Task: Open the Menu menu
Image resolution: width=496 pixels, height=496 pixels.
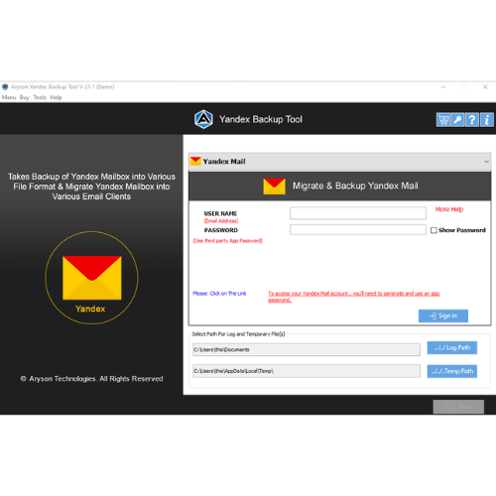Action: [9, 97]
